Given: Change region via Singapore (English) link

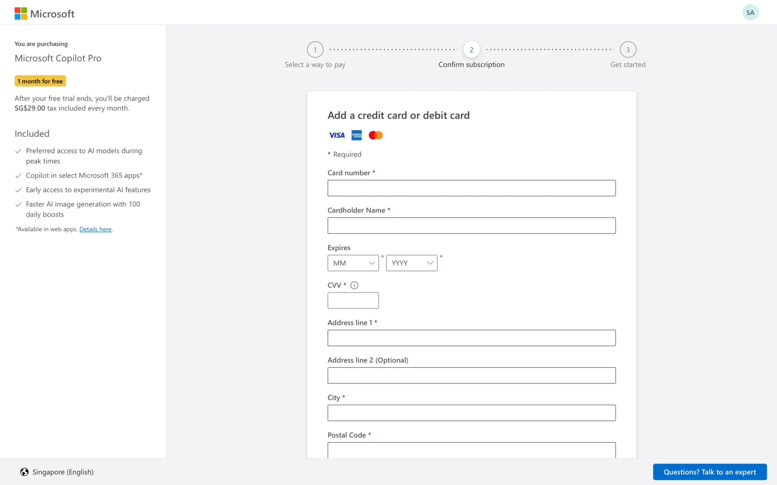Looking at the screenshot, I should click(63, 472).
